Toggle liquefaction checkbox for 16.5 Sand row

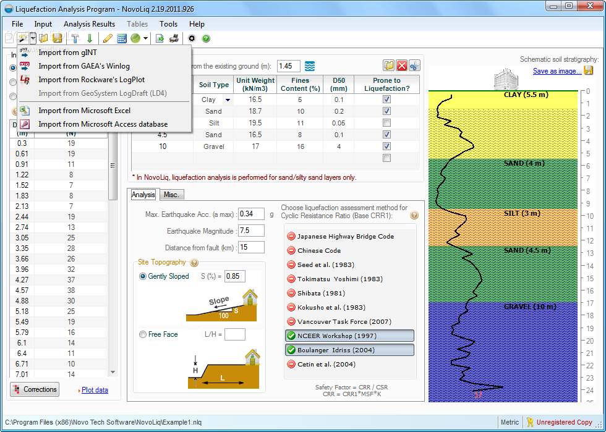click(x=386, y=135)
